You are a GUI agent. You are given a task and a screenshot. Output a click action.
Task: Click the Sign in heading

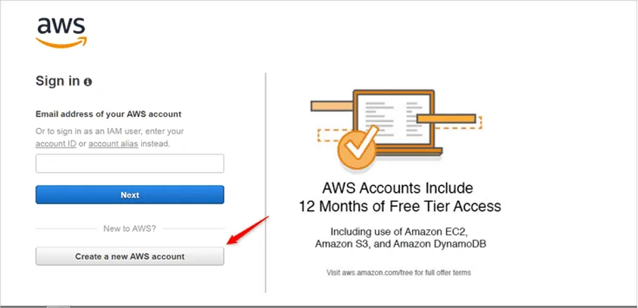(58, 81)
